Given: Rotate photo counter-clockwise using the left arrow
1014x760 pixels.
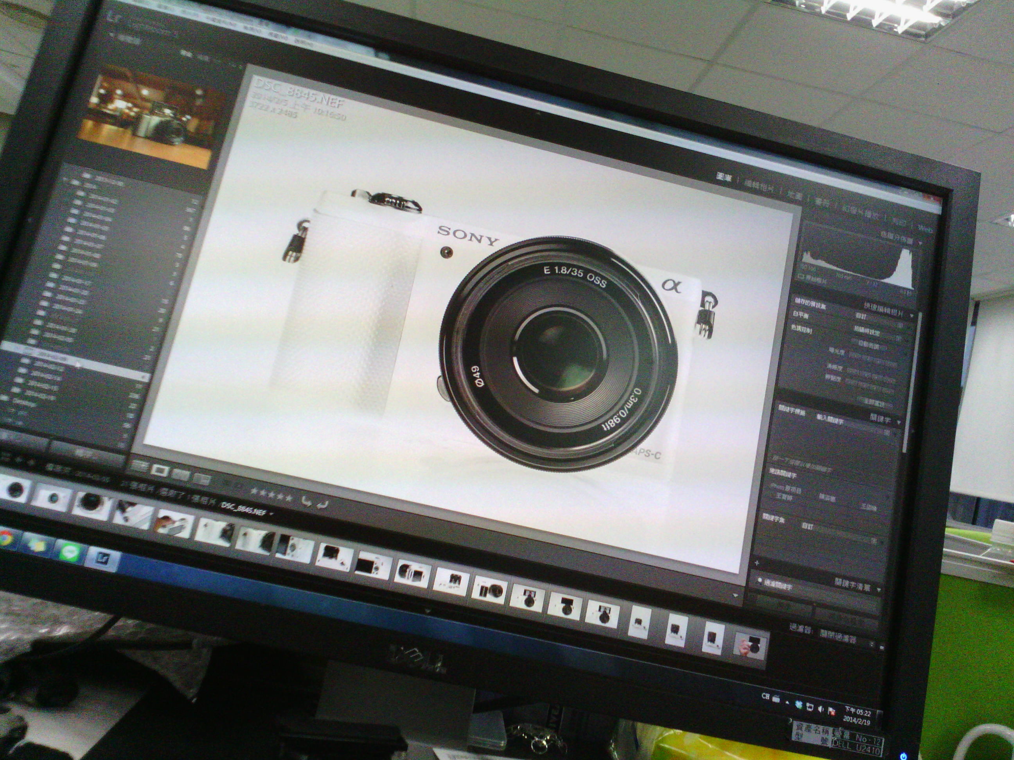Looking at the screenshot, I should point(306,501).
